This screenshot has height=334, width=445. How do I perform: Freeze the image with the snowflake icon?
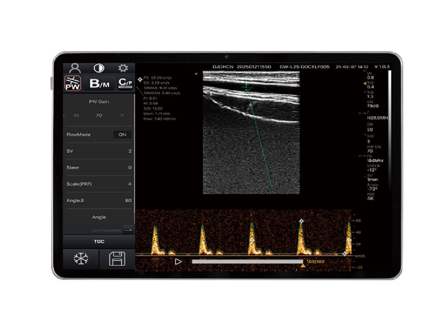(x=81, y=259)
